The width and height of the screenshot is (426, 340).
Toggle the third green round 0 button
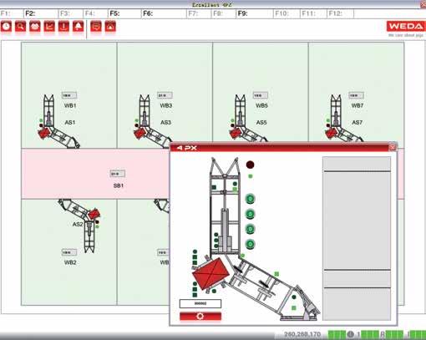coord(251,229)
